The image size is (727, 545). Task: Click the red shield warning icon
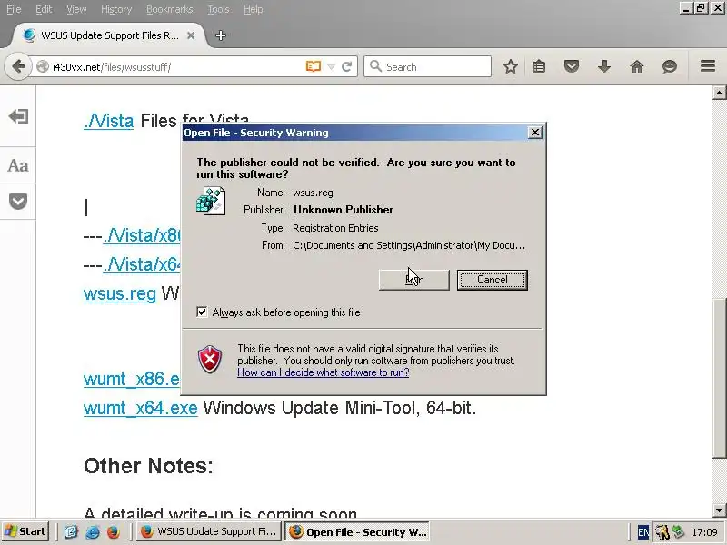[210, 360]
